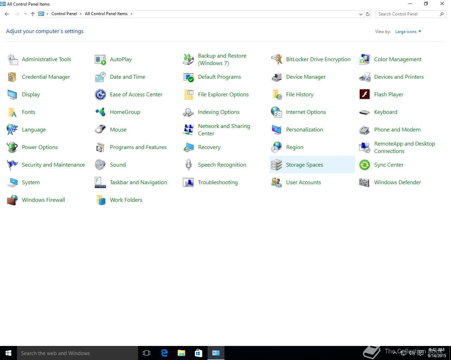Image resolution: width=451 pixels, height=360 pixels.
Task: Click All Control Panel Items breadcrumb segment
Action: pos(106,14)
